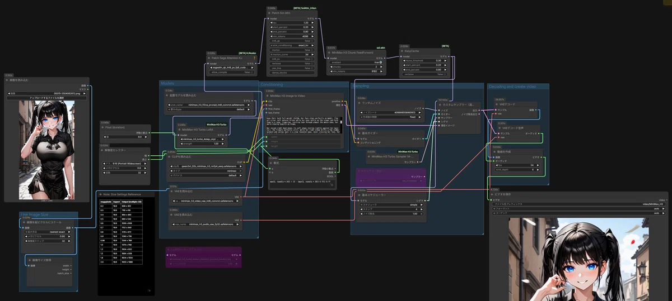
Task: Click the MiniMax-H3 Turbo LoRA node collapse dot
Action: coord(179,129)
